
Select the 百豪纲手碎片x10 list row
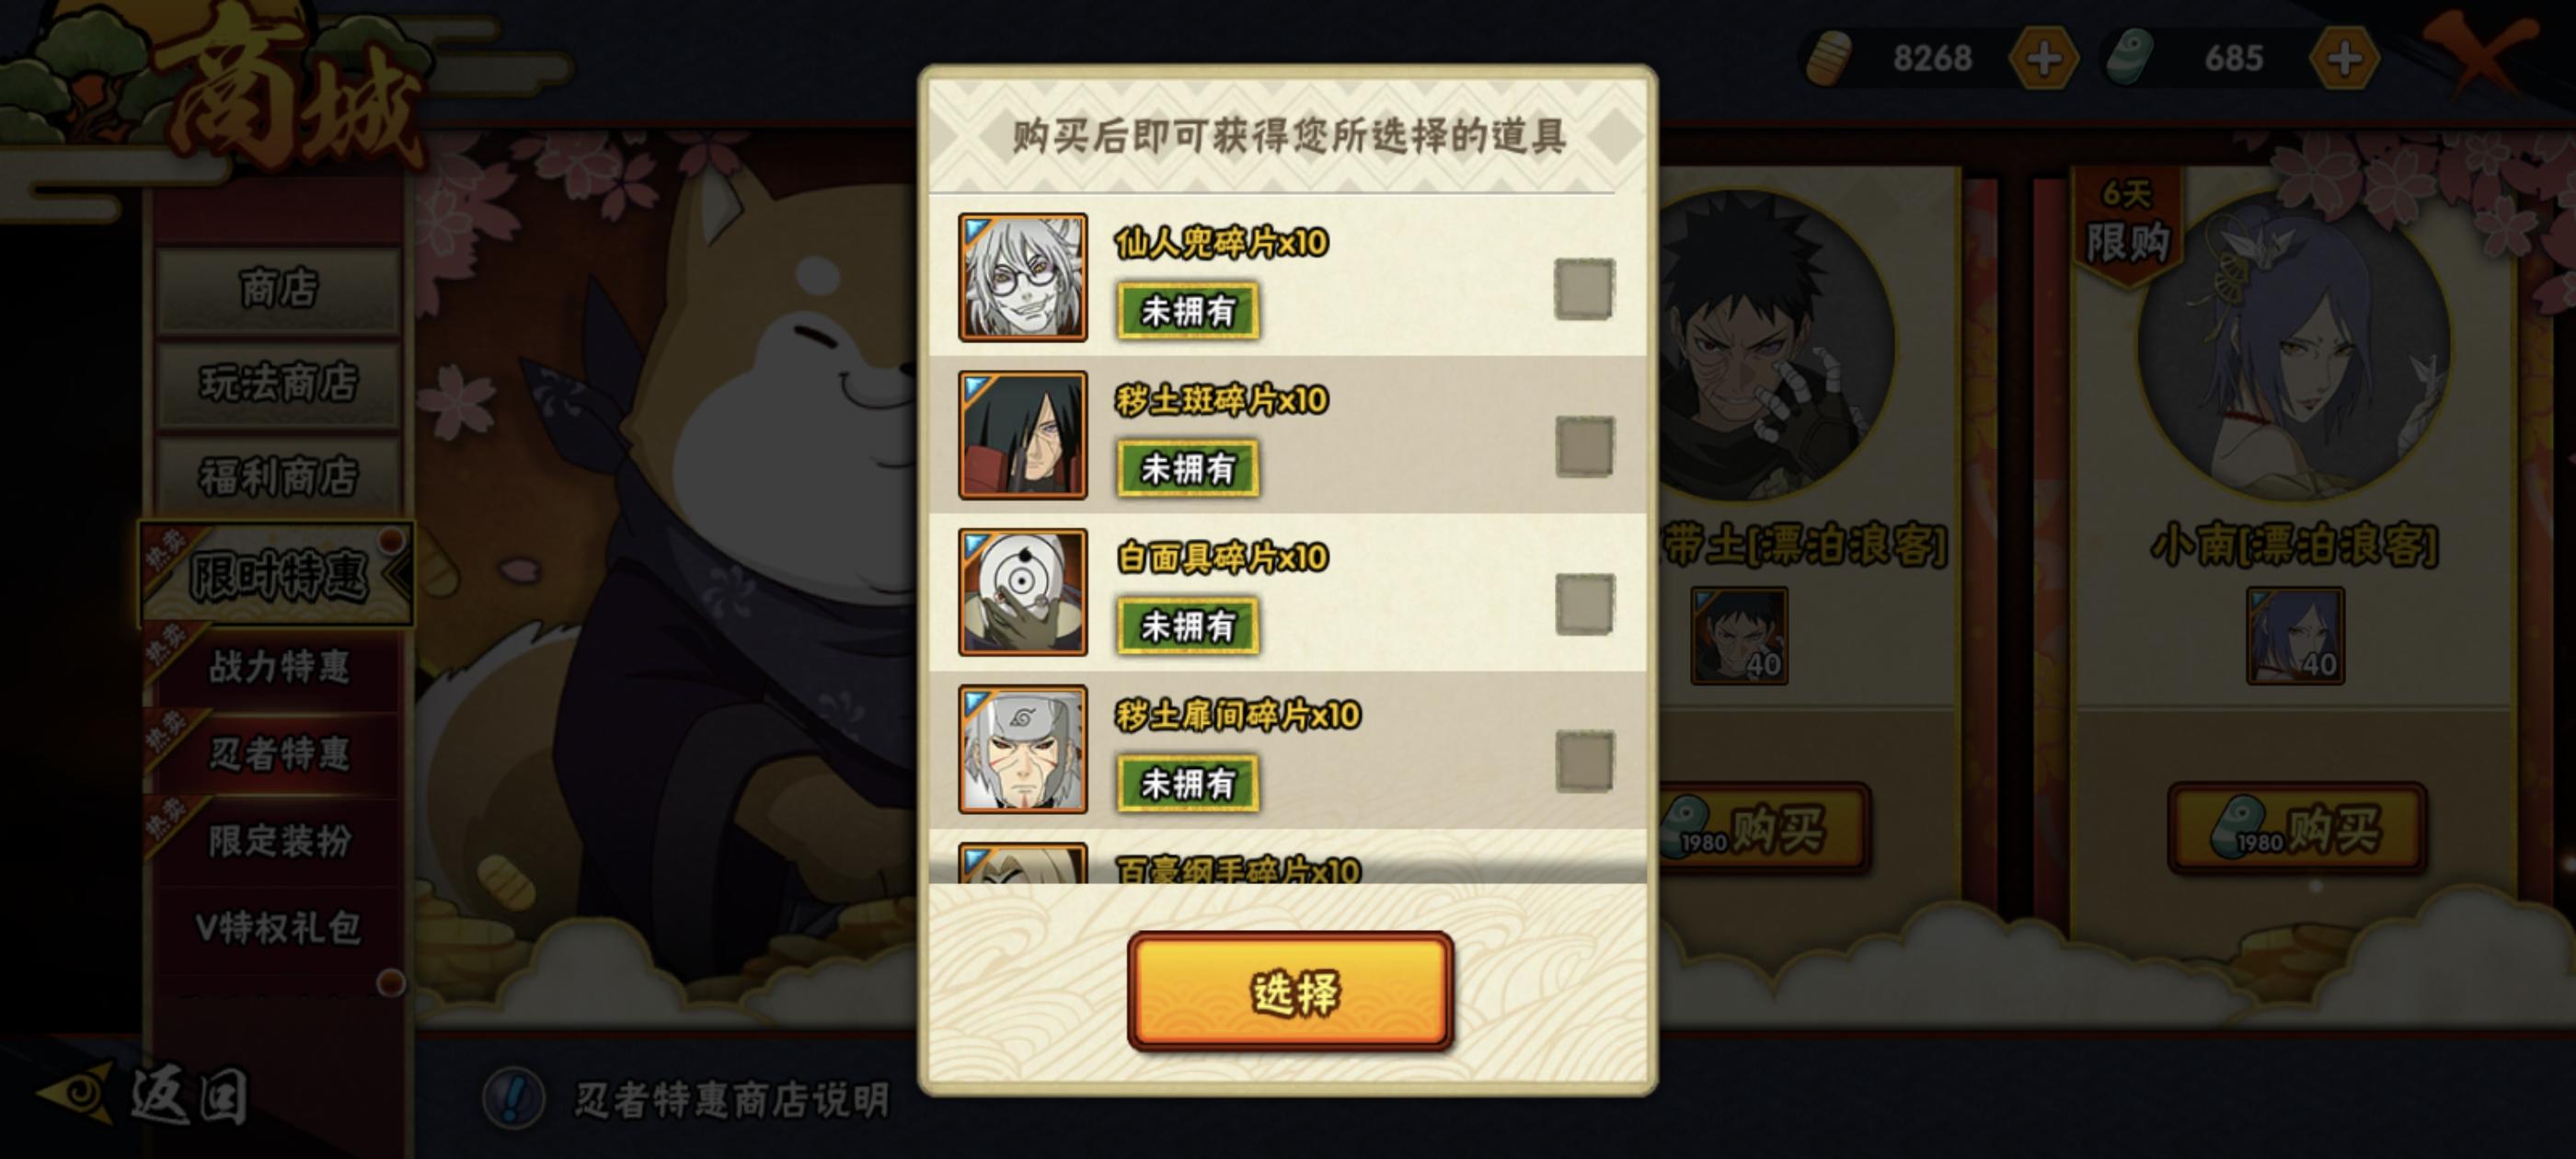coord(1287,863)
